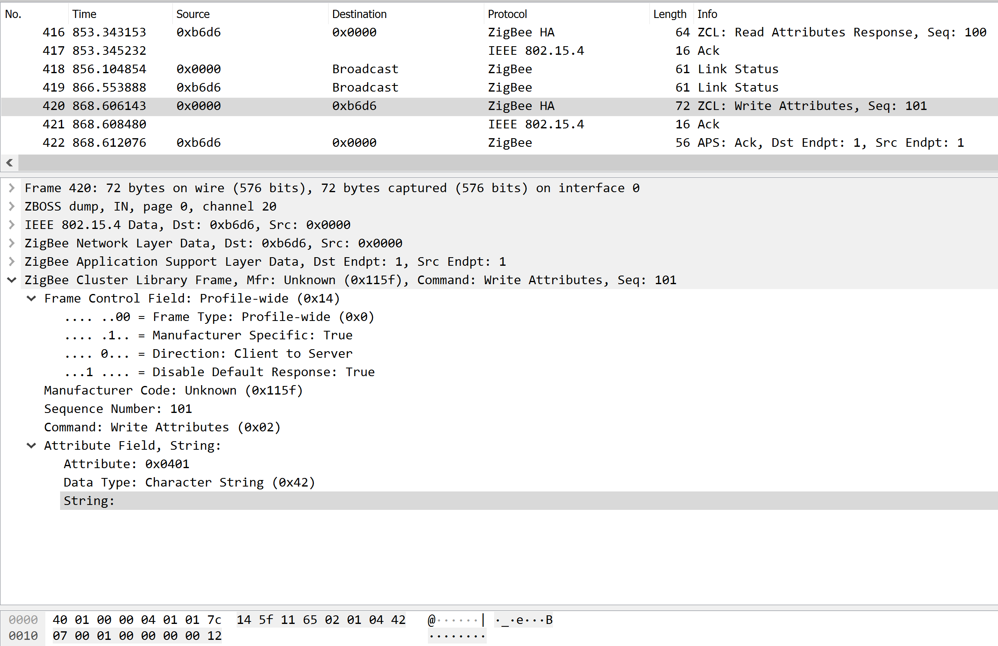This screenshot has width=998, height=646.
Task: Collapse ZigBee Cluster Library Frame node
Action: click(x=12, y=280)
